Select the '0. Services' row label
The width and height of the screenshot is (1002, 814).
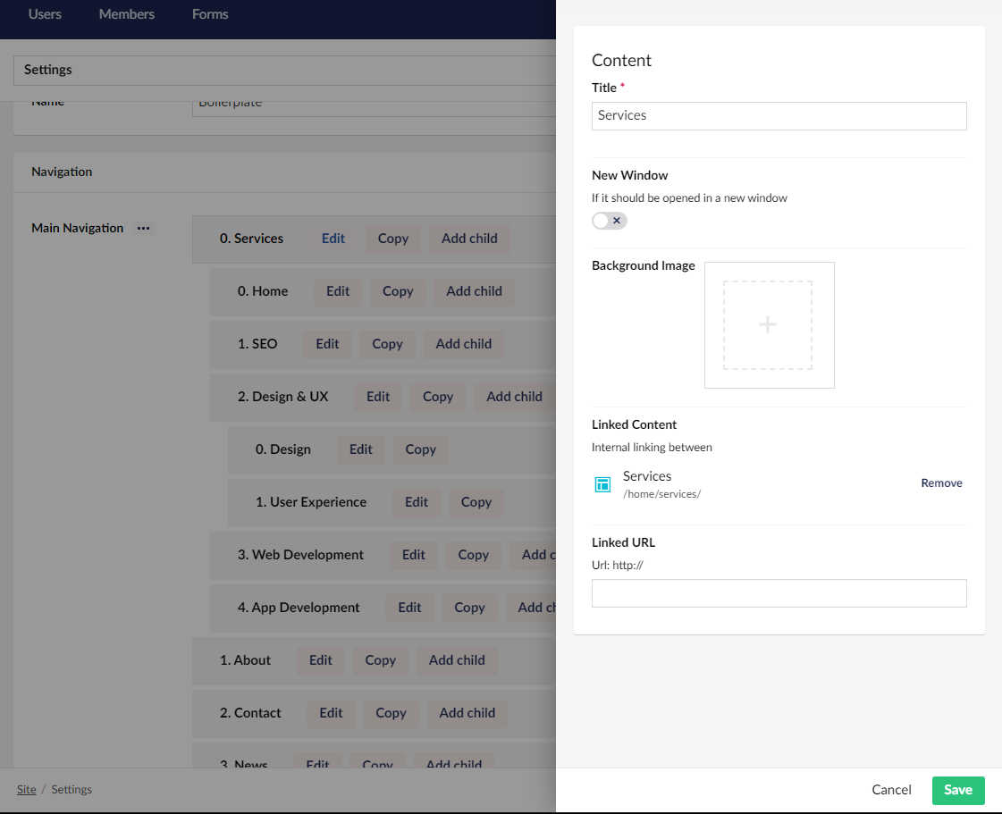[x=251, y=239]
